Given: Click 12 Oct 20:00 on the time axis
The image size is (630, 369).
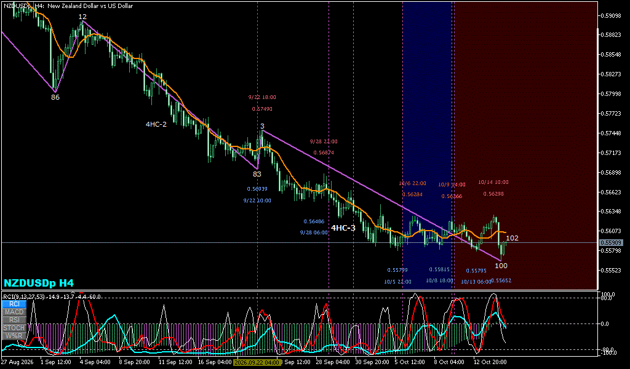Looking at the screenshot, I should pos(490,362).
